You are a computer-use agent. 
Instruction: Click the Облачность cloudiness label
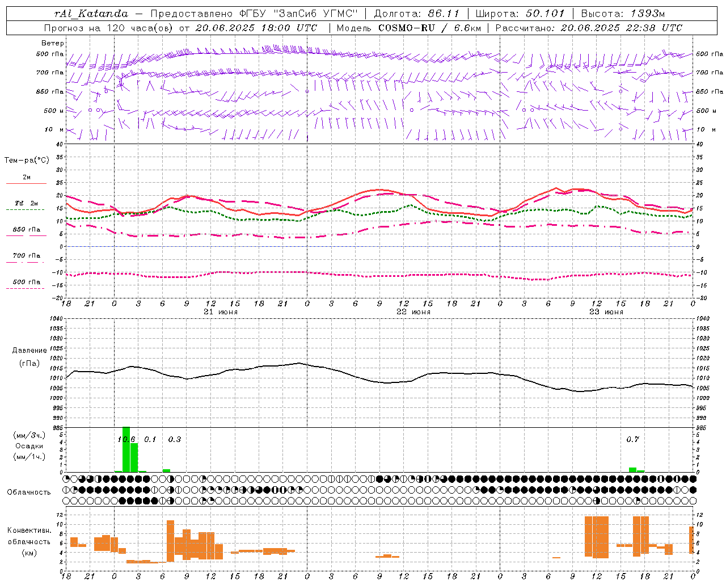[x=29, y=492]
